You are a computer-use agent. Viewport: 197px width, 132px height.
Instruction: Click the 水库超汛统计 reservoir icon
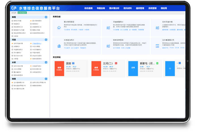click(x=59, y=46)
